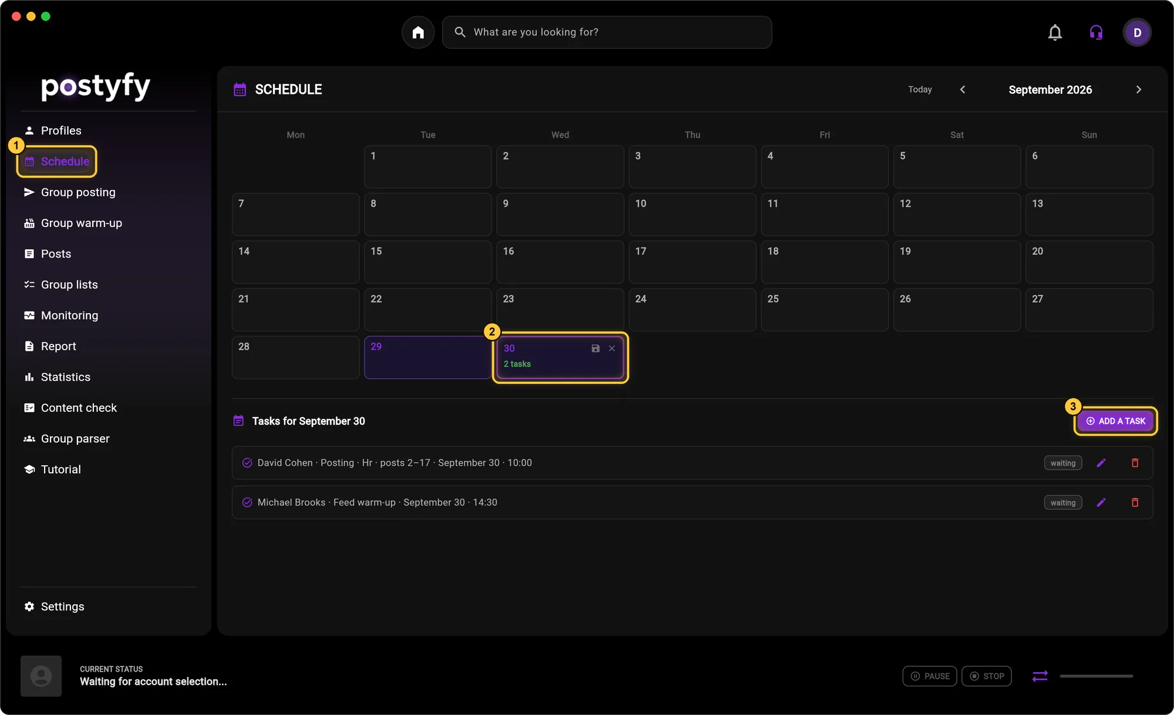Viewport: 1174px width, 715px height.
Task: Click the purple swap arrows icon
Action: 1040,676
